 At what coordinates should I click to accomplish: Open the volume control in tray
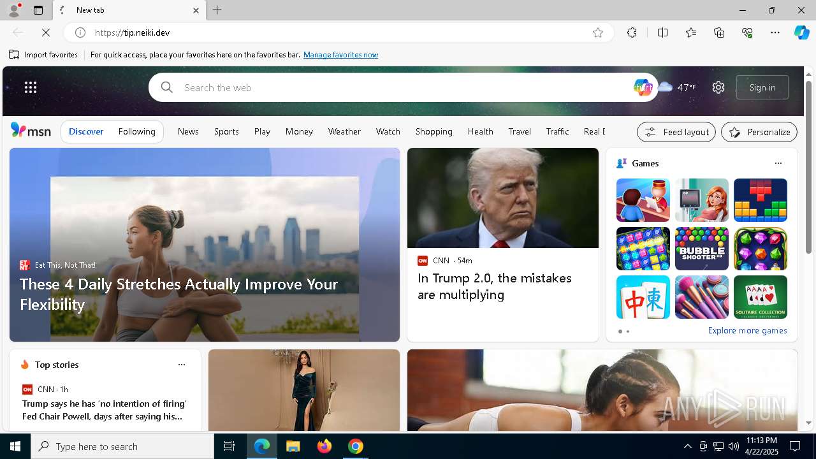point(734,446)
